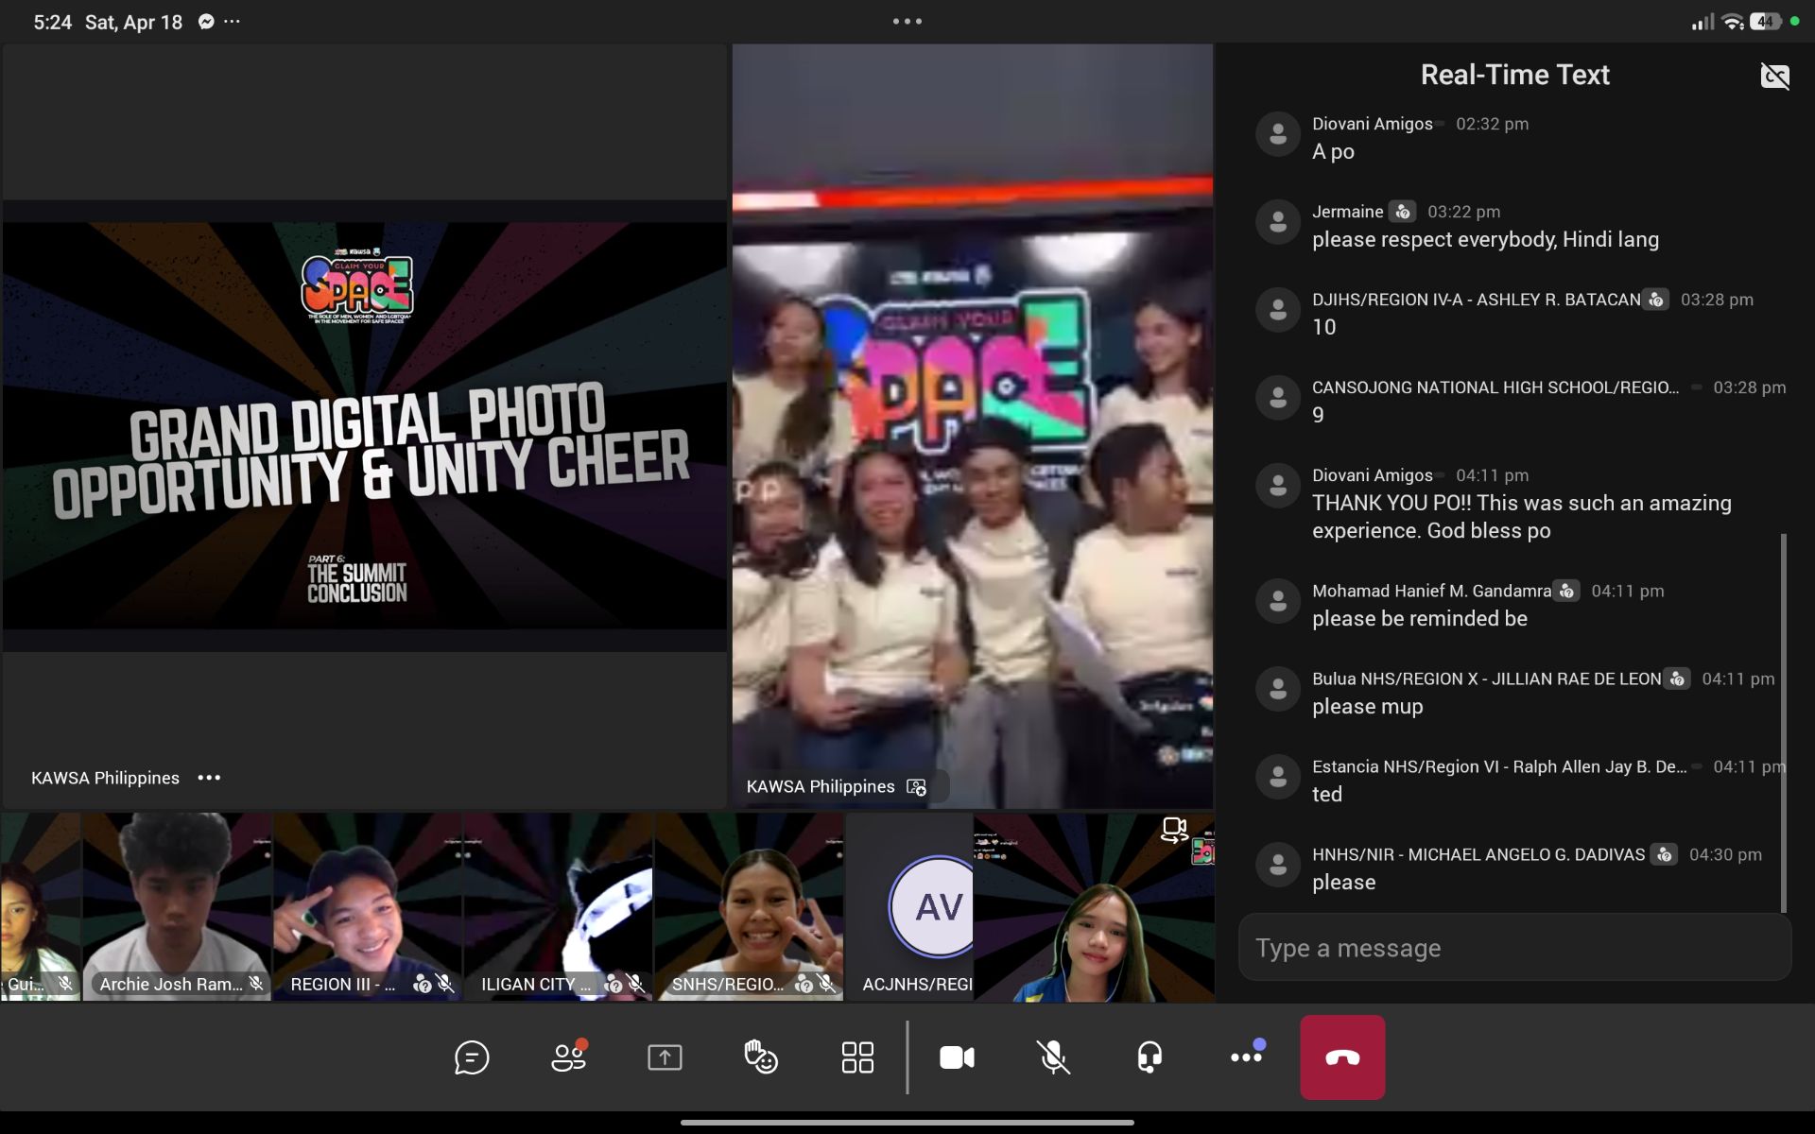Tap the badge icon on SNHS/REGIO tile
This screenshot has height=1134, width=1815.
click(x=804, y=984)
